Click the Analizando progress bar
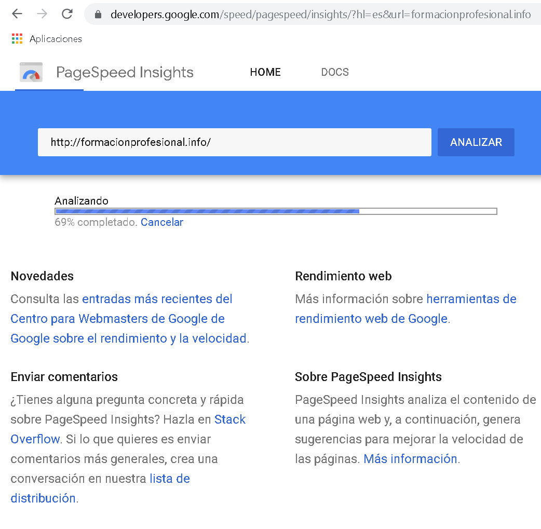This screenshot has height=529, width=541. pyautogui.click(x=276, y=211)
